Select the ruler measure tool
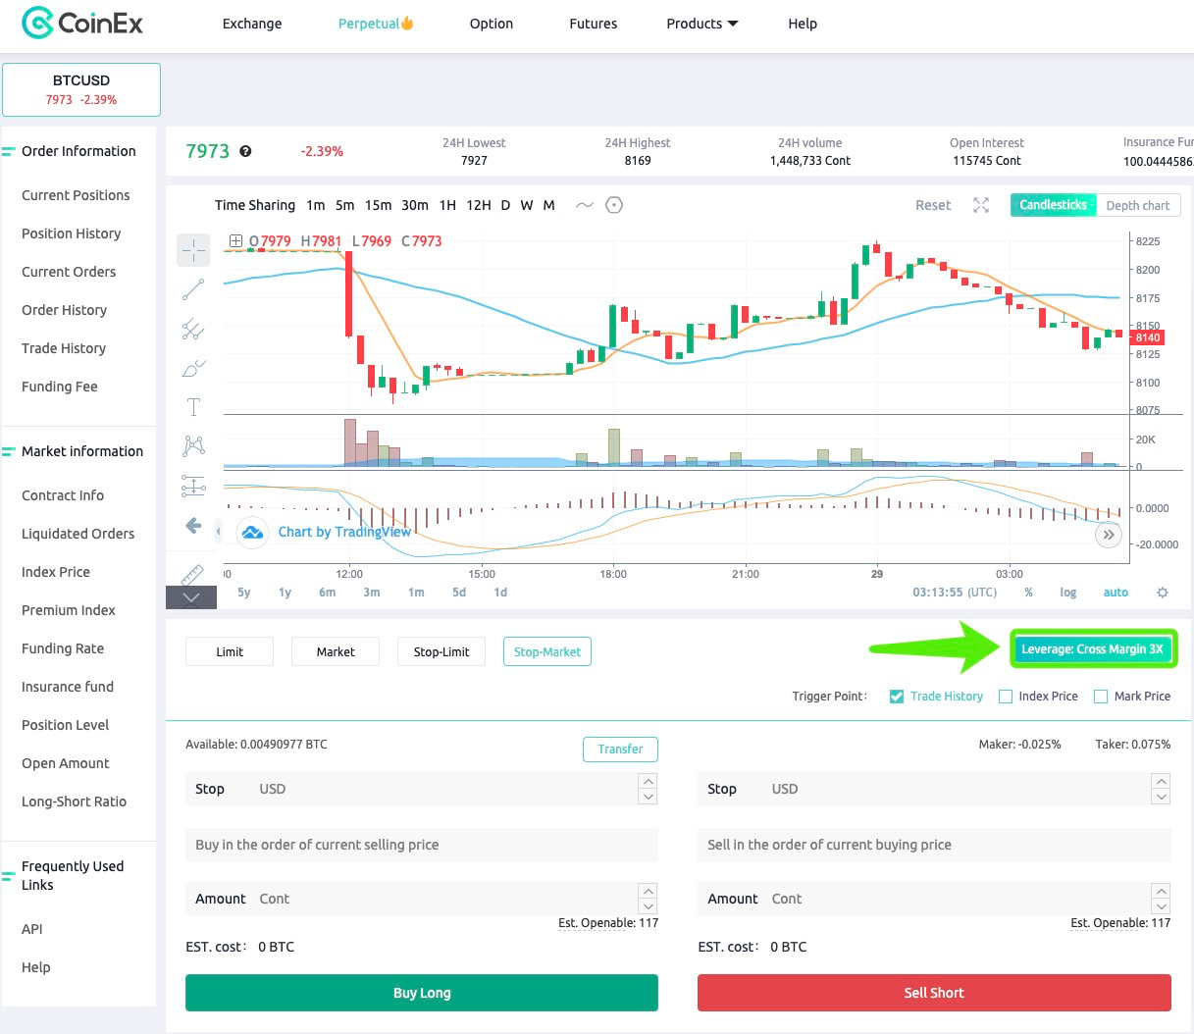 (193, 574)
